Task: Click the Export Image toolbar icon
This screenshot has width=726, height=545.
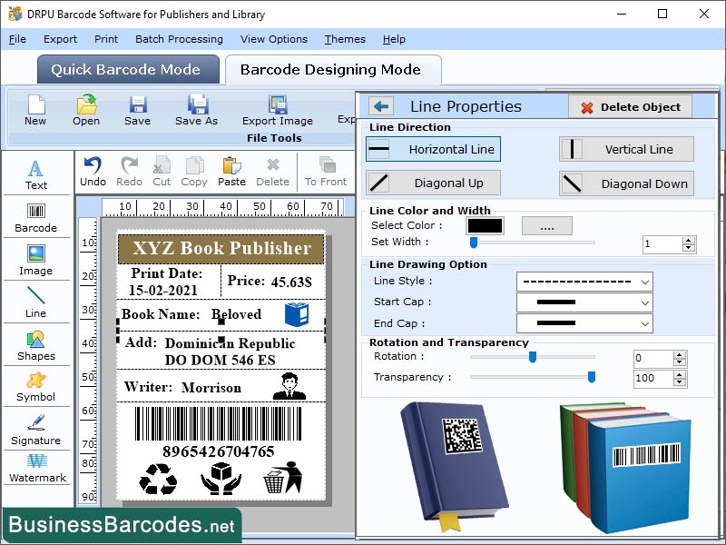Action: (x=278, y=111)
